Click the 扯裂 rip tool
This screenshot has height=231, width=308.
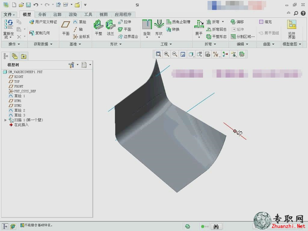coord(147,29)
